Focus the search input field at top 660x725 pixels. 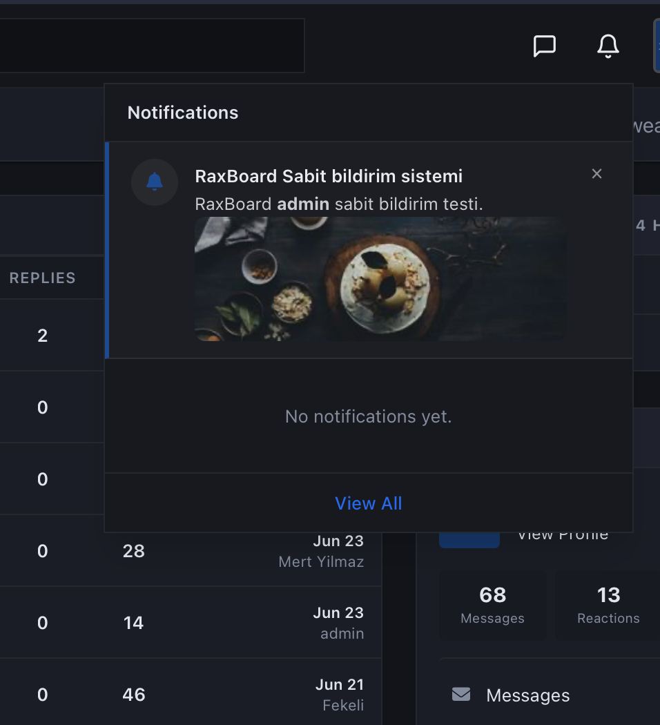tap(152, 46)
